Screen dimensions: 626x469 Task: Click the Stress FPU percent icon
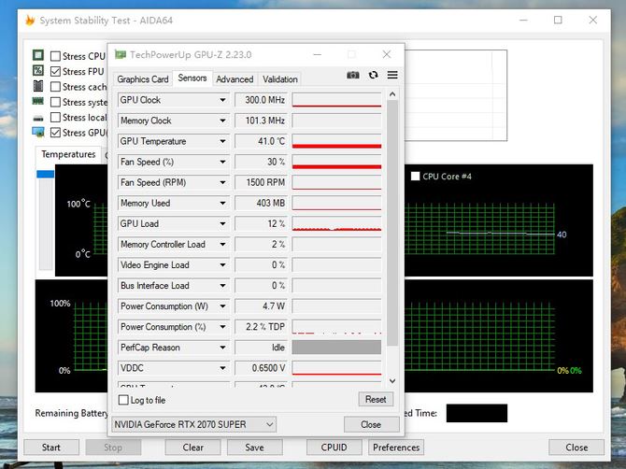pyautogui.click(x=38, y=71)
